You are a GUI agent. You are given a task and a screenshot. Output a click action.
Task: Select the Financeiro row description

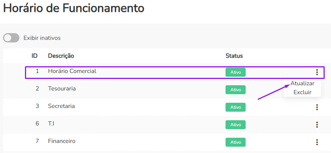(x=62, y=141)
